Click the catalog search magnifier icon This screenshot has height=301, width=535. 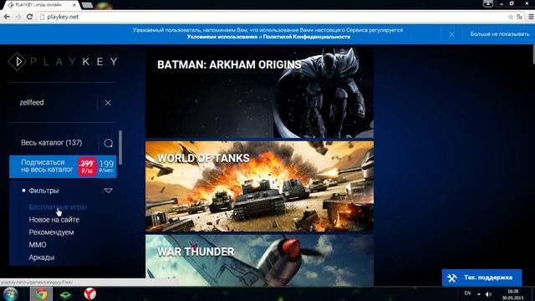point(109,143)
